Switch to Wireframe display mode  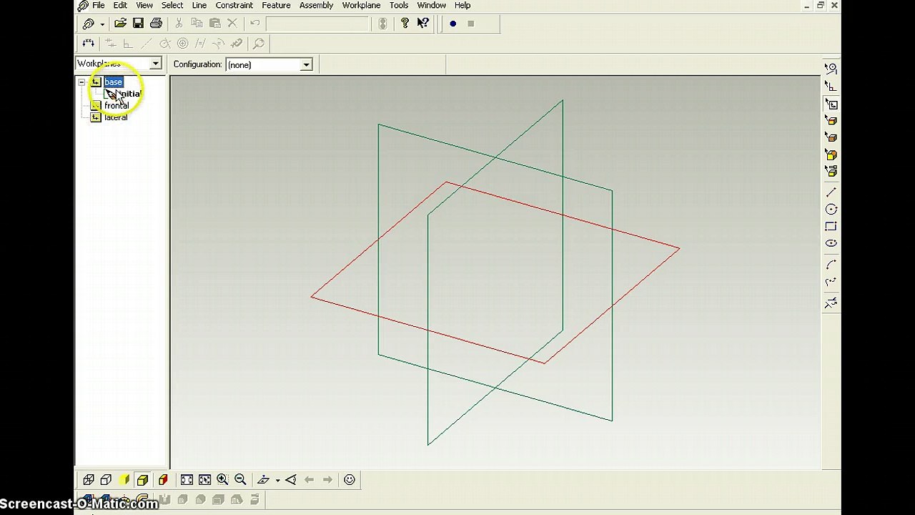coord(89,480)
